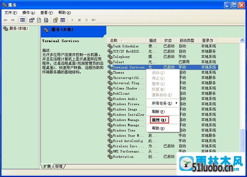
Task: Open the 操作(A) menu
Action: 29,13
